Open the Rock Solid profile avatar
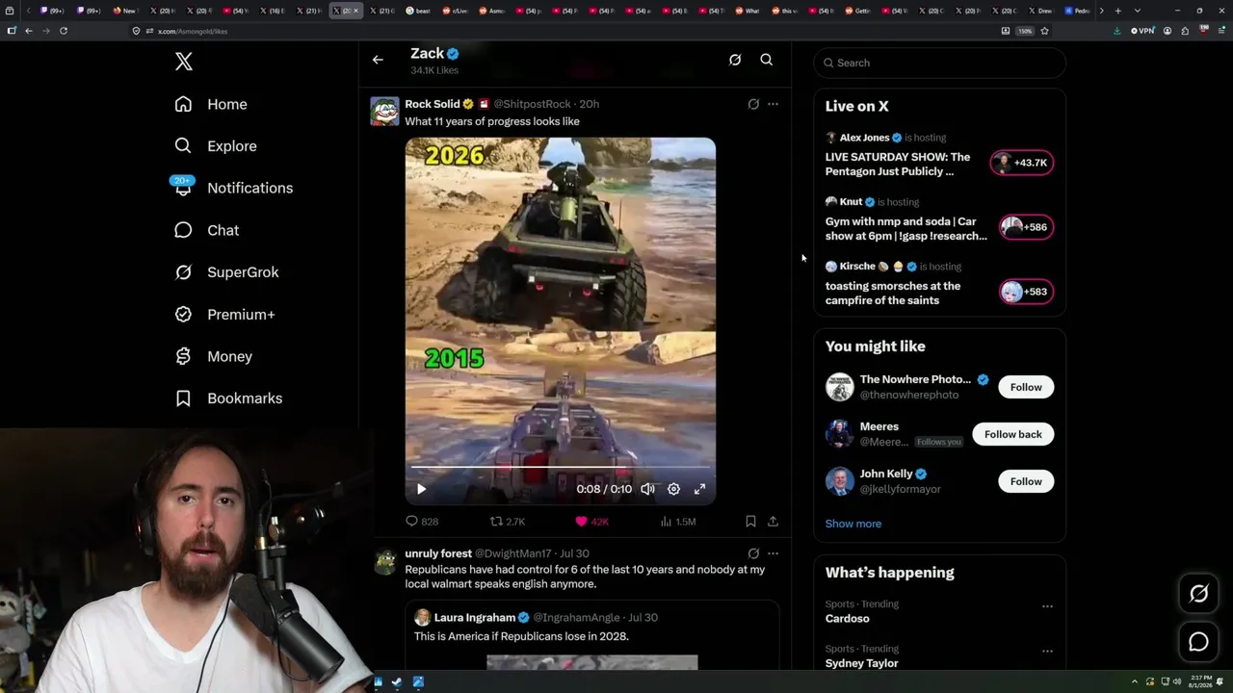The height and width of the screenshot is (693, 1233). click(x=385, y=112)
